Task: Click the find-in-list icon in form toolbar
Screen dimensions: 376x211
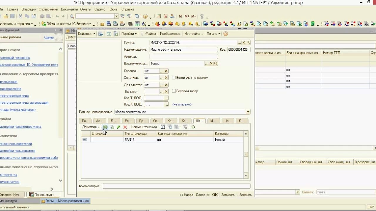Action: click(x=101, y=34)
